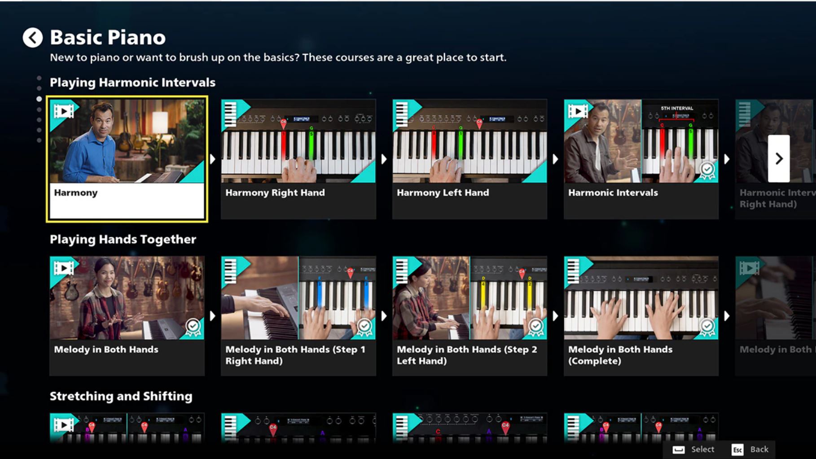
Task: Open the Harmony video lesson card
Action: click(127, 159)
